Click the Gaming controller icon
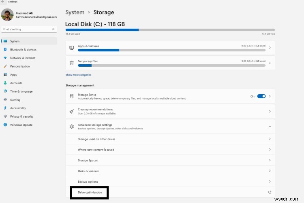 5,99
